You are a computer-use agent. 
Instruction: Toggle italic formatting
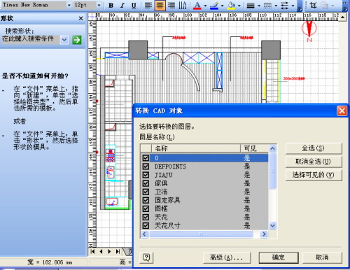click(x=122, y=6)
